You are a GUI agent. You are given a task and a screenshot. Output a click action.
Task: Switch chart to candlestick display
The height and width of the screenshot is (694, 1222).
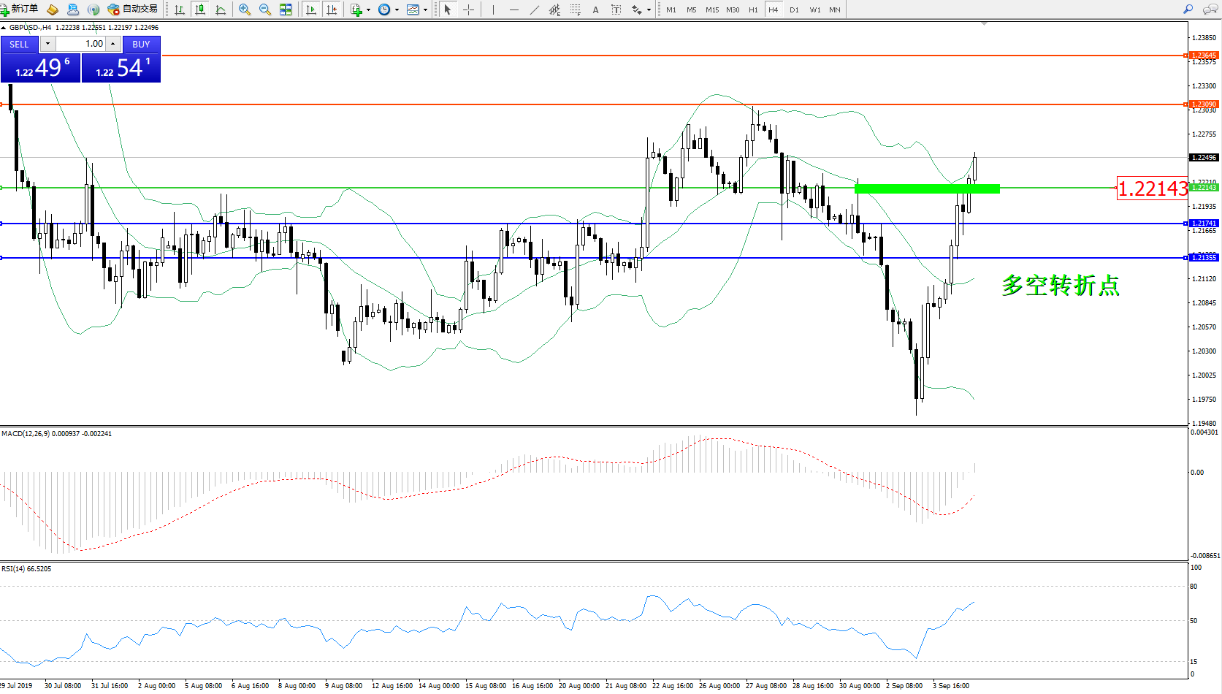point(199,9)
